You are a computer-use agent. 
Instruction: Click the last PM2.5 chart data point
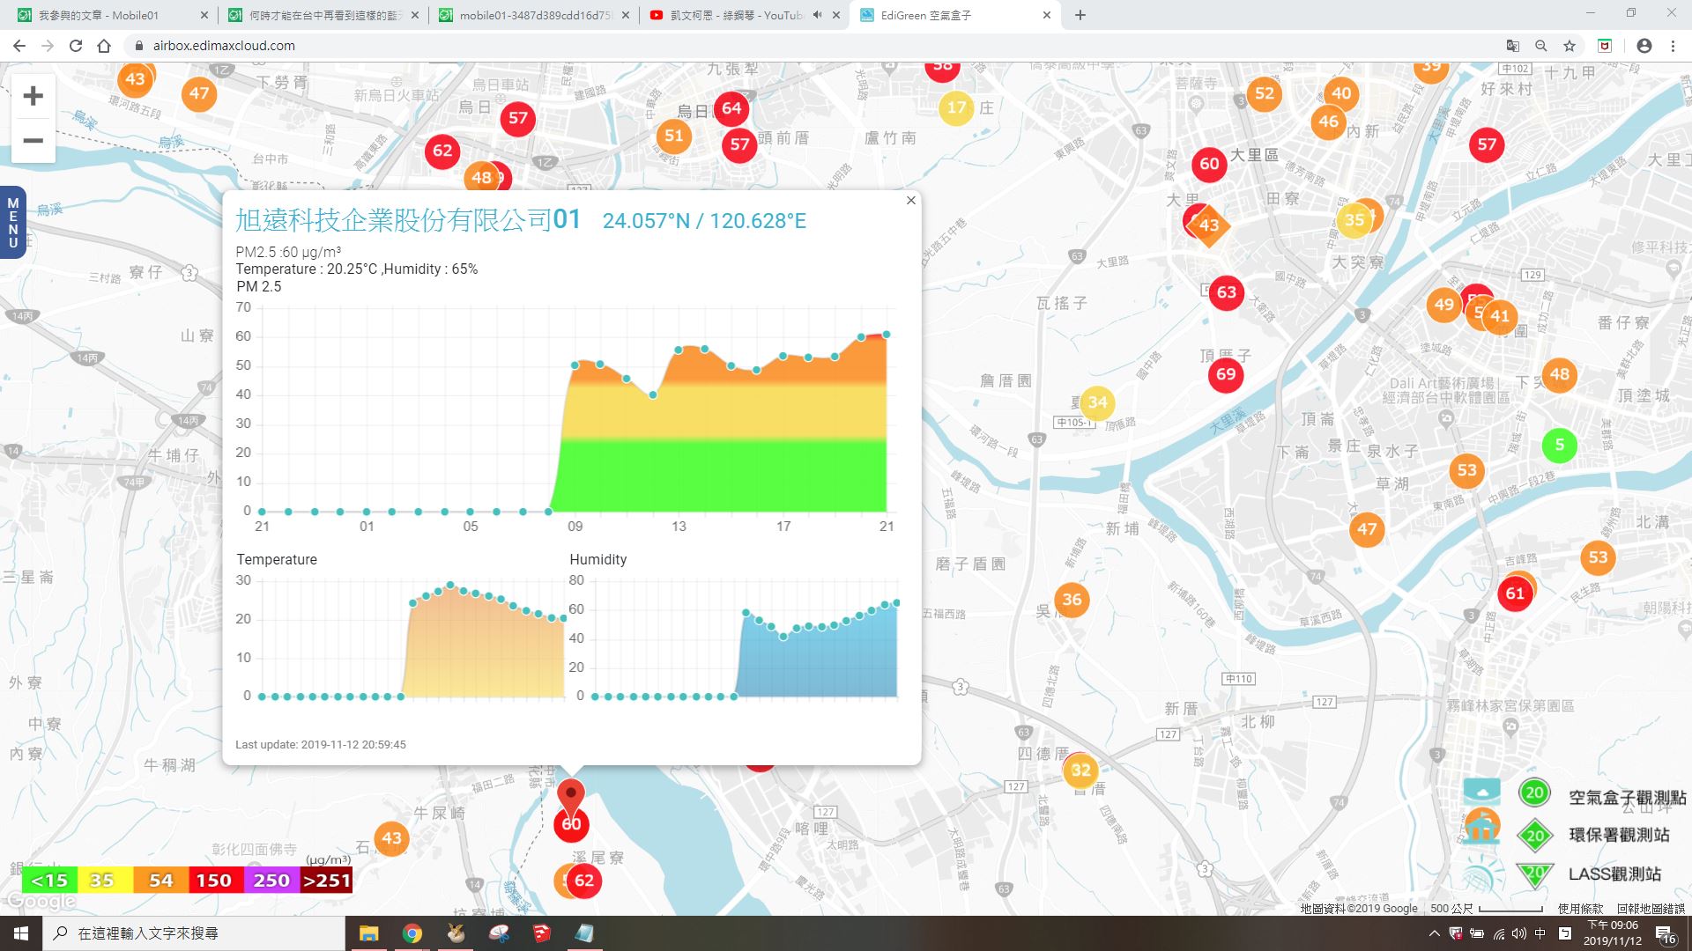coord(887,335)
